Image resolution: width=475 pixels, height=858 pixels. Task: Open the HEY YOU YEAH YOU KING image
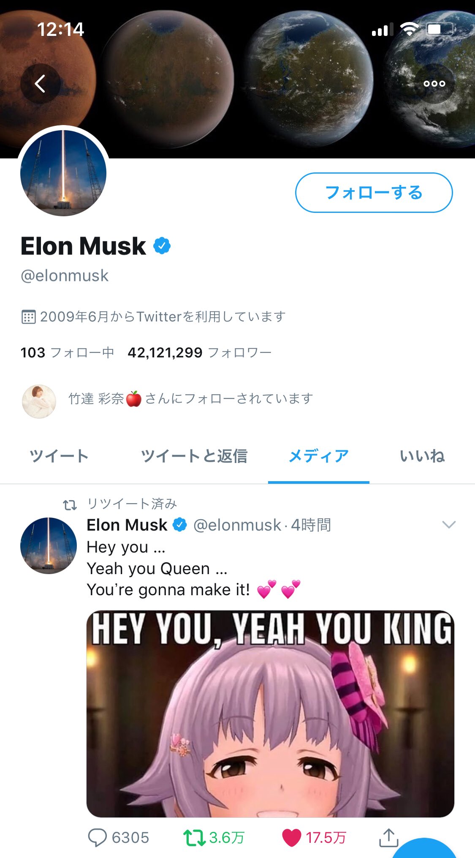[270, 714]
